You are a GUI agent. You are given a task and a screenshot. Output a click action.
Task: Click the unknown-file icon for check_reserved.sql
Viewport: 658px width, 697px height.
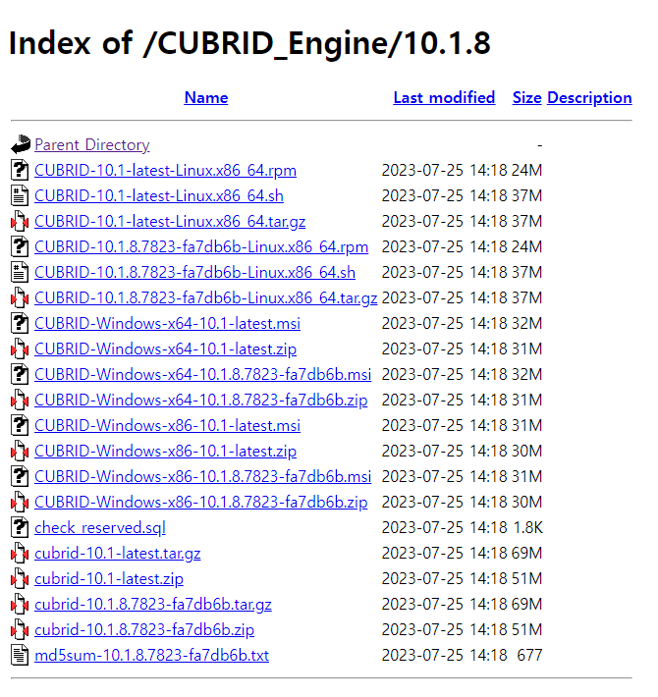[20, 527]
